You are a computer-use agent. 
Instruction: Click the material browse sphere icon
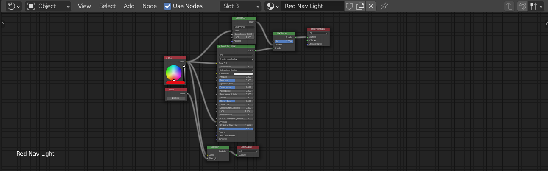[x=272, y=6]
